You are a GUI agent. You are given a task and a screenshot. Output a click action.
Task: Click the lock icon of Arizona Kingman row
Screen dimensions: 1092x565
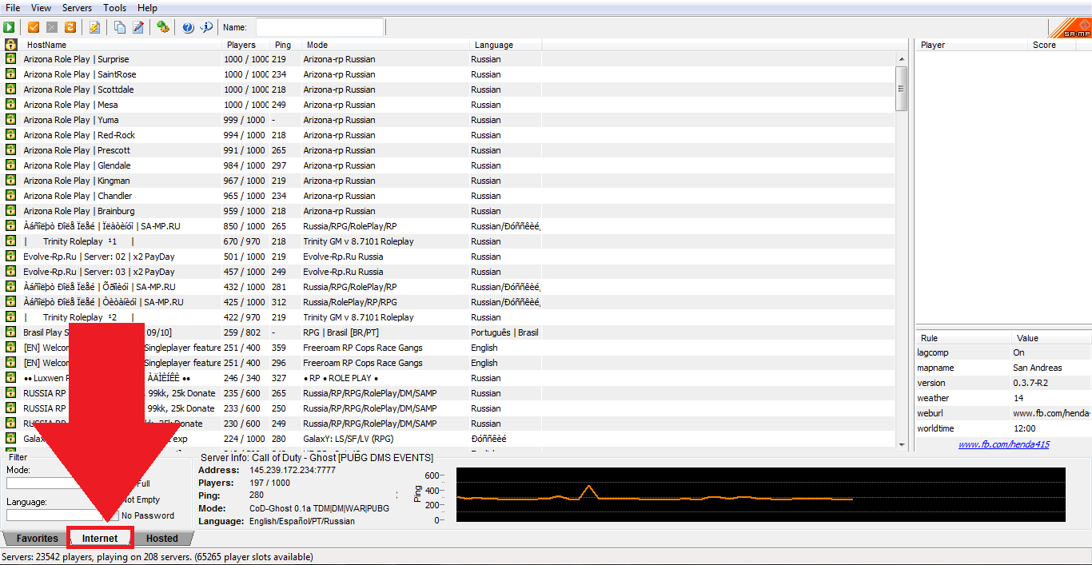click(x=10, y=181)
